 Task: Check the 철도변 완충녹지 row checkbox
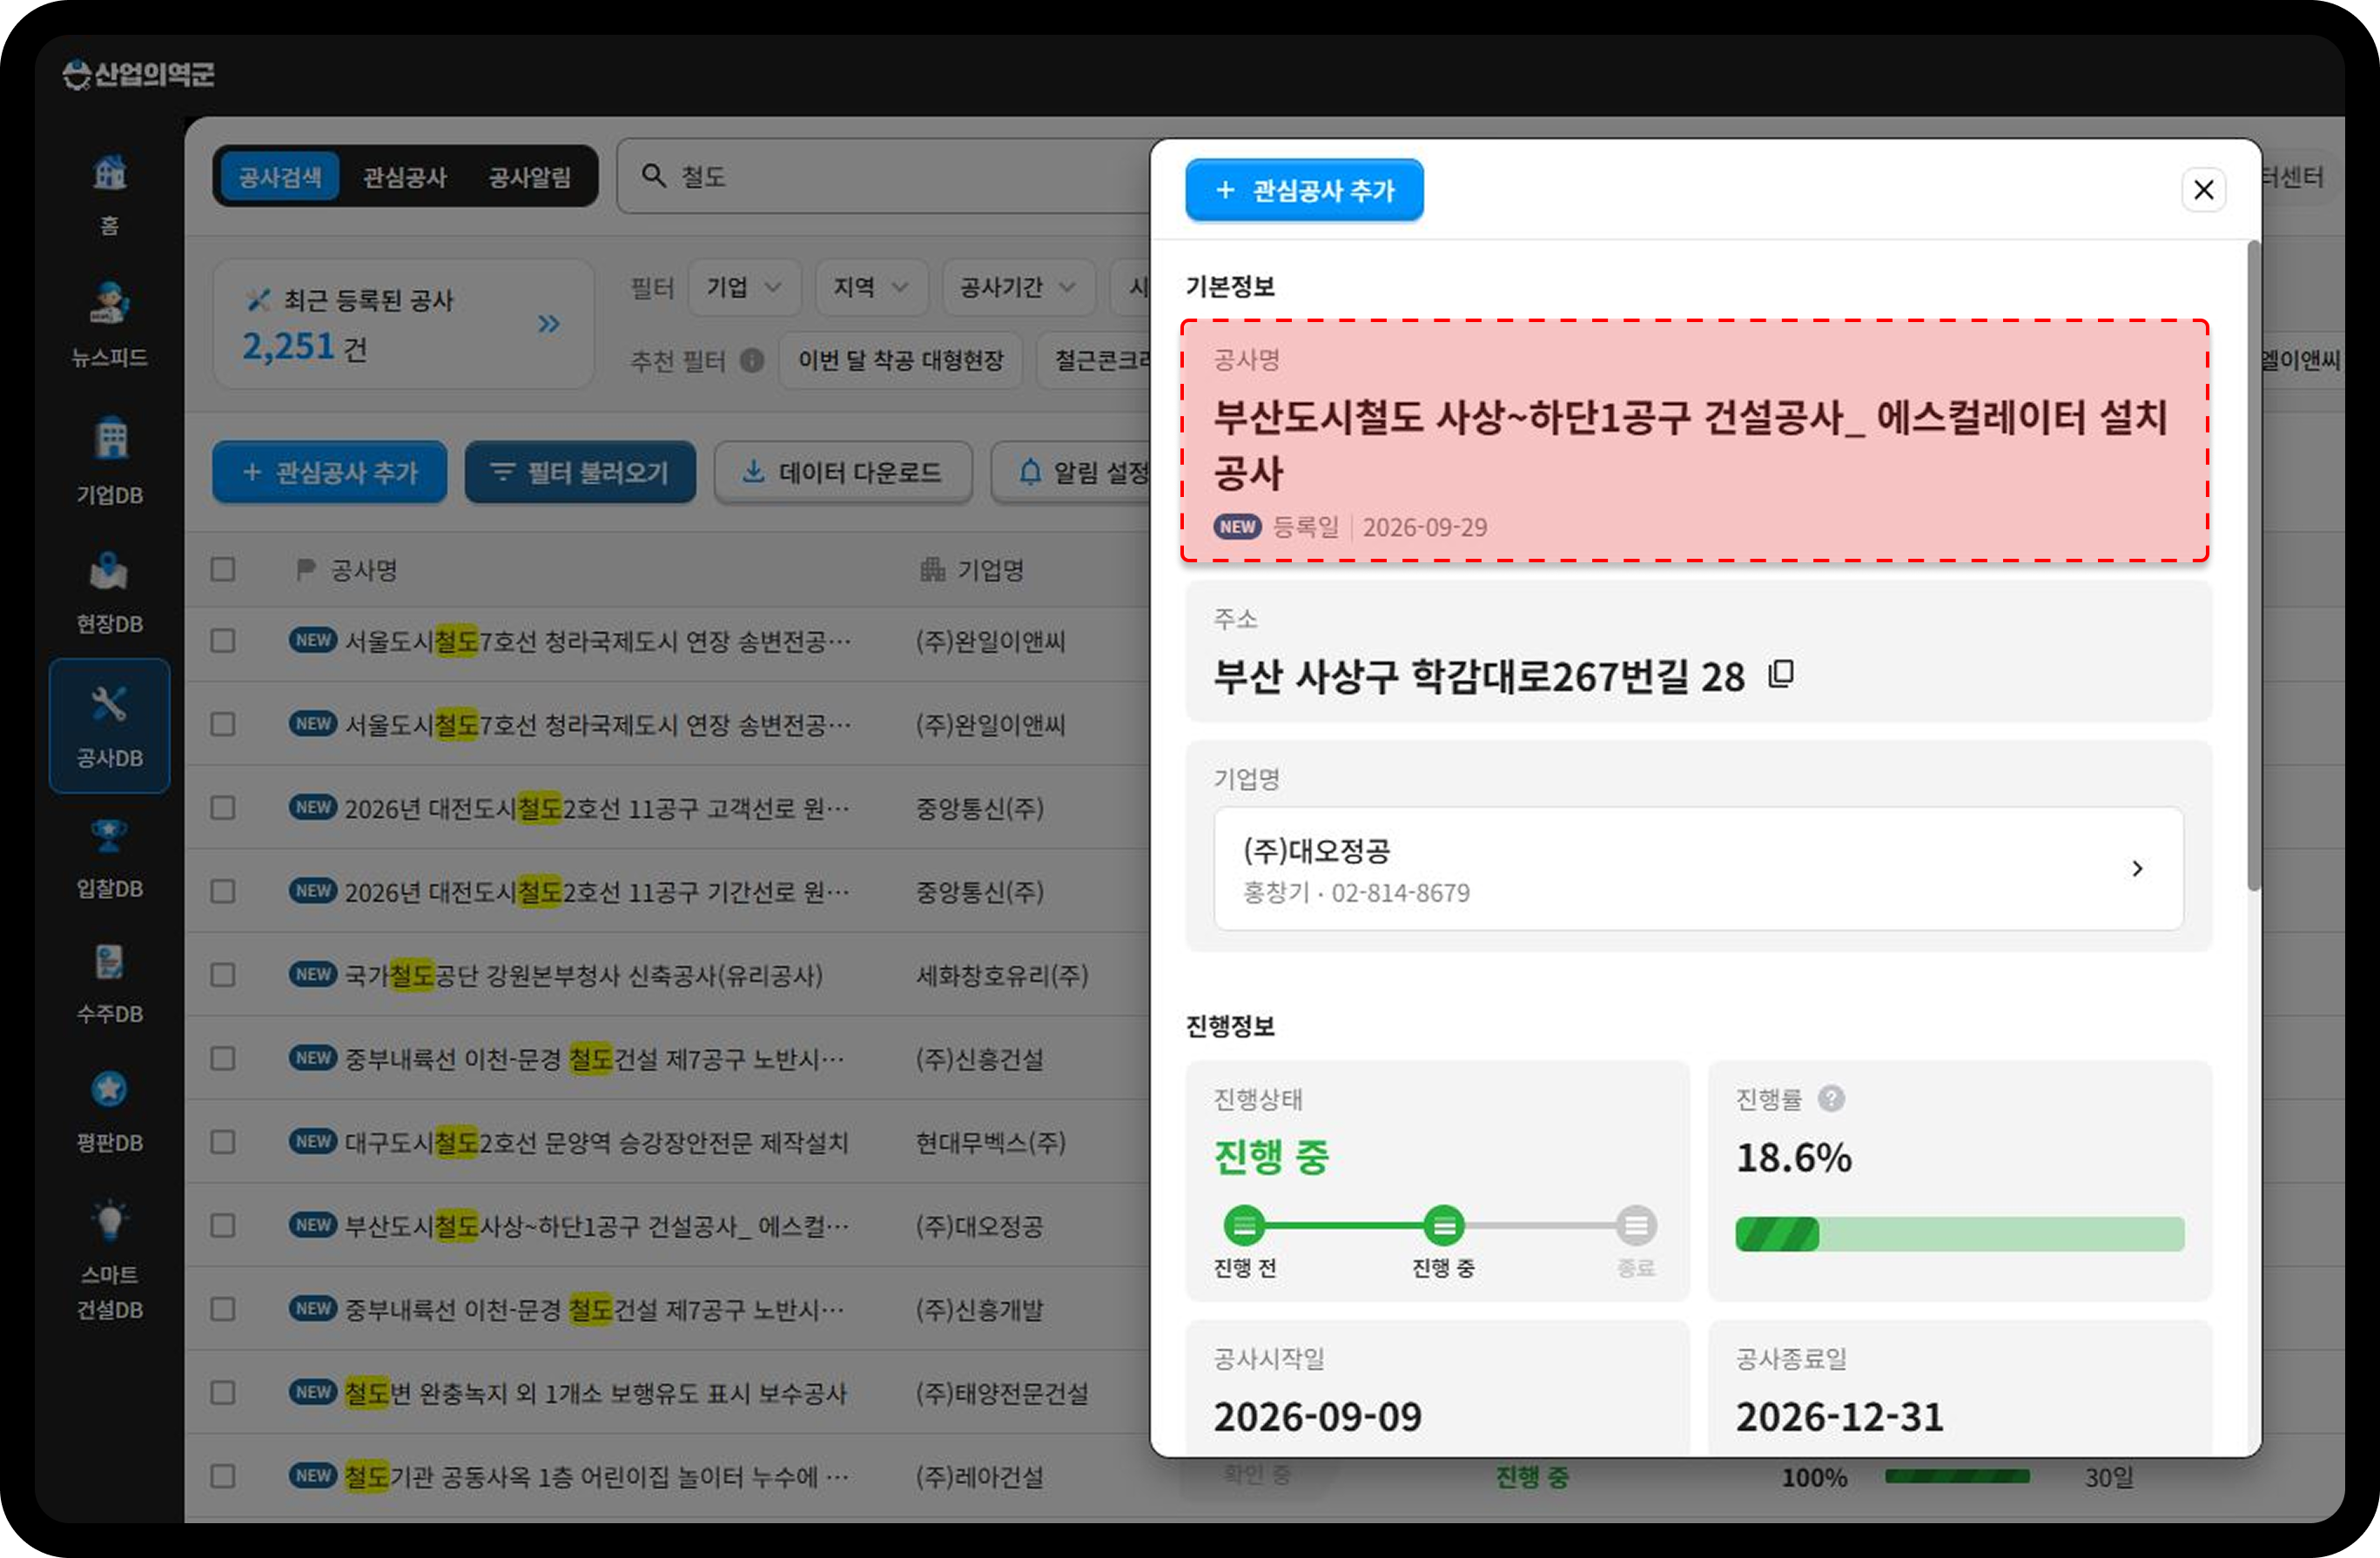tap(223, 1392)
